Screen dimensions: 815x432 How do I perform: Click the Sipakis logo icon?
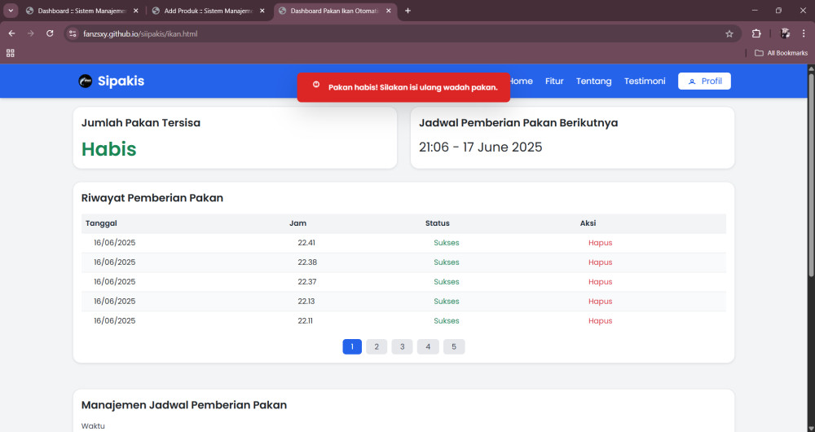(86, 81)
